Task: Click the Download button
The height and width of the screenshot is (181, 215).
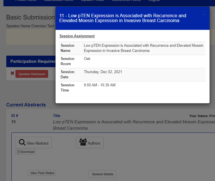Action: click(26, 152)
